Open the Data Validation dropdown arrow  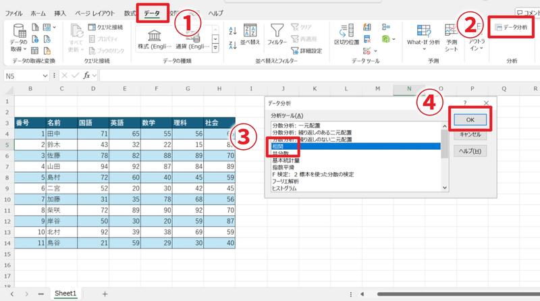click(375, 51)
